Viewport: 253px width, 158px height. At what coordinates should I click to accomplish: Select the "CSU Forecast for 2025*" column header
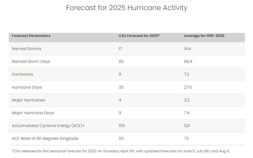coord(139,36)
